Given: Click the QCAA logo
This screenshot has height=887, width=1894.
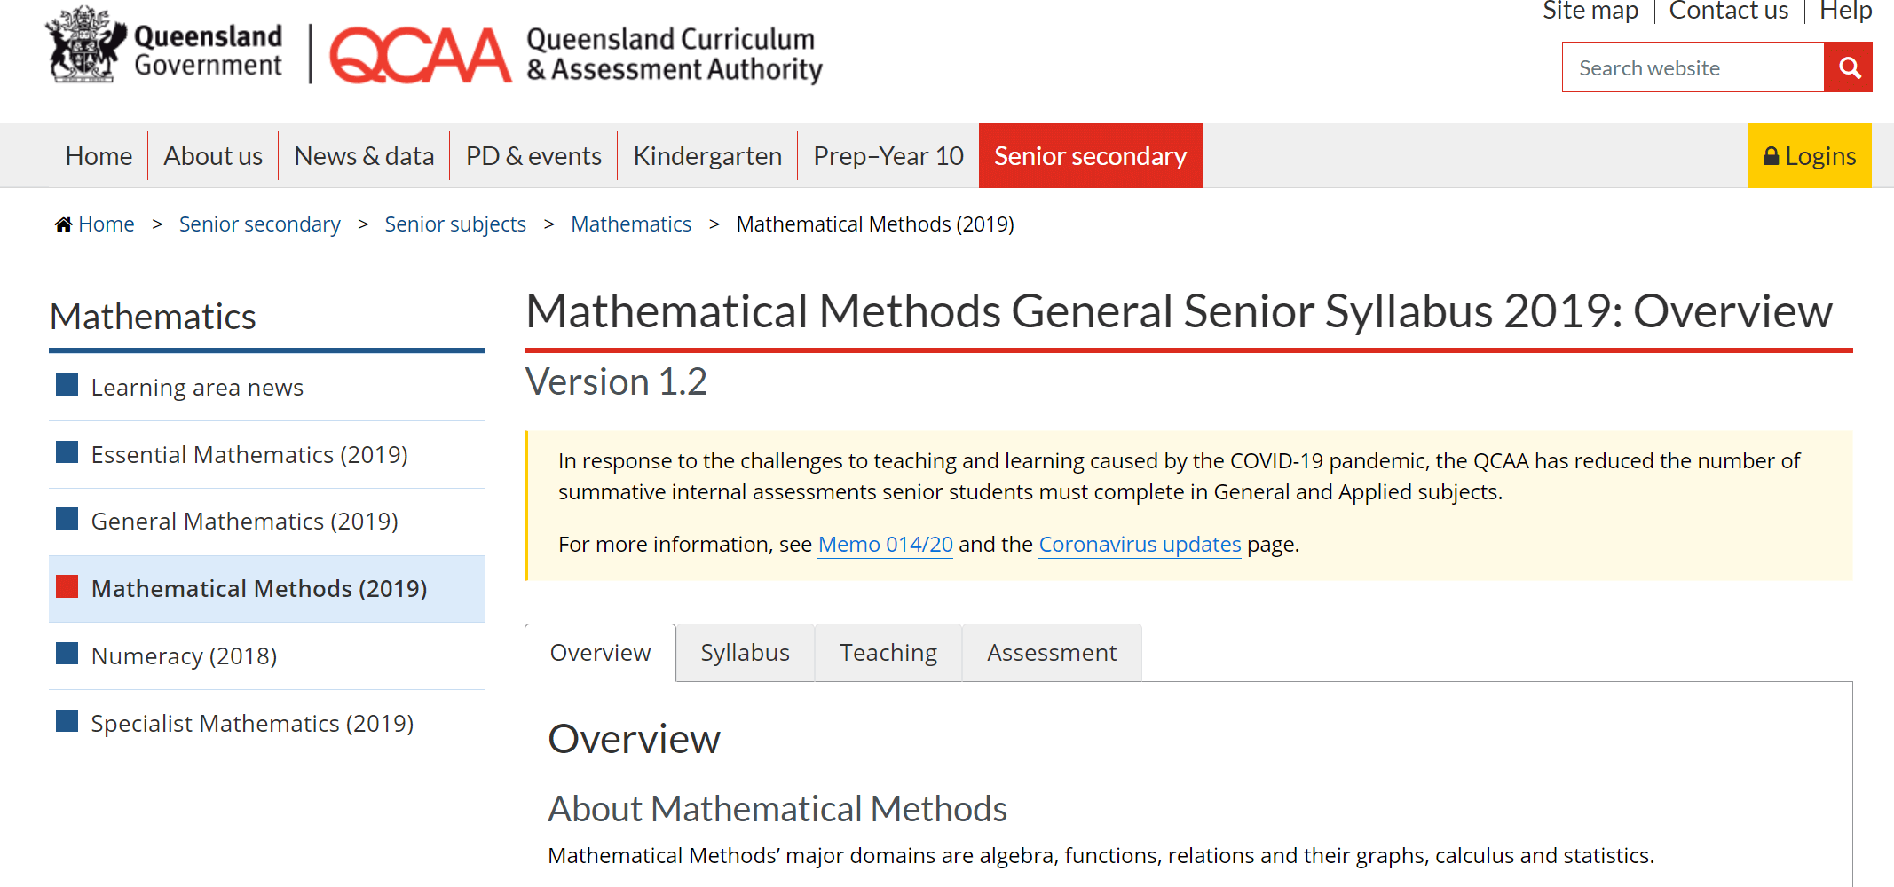Looking at the screenshot, I should pos(420,55).
